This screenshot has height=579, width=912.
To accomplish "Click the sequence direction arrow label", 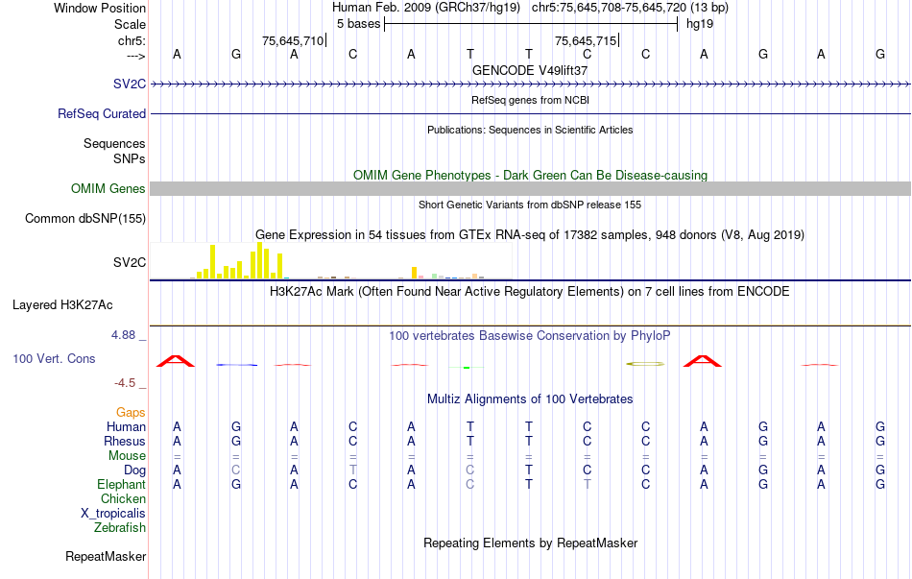I will click(x=136, y=56).
